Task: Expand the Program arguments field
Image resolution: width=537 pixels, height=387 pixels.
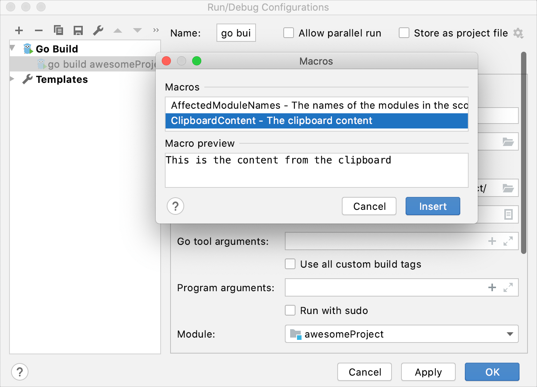Action: [508, 287]
